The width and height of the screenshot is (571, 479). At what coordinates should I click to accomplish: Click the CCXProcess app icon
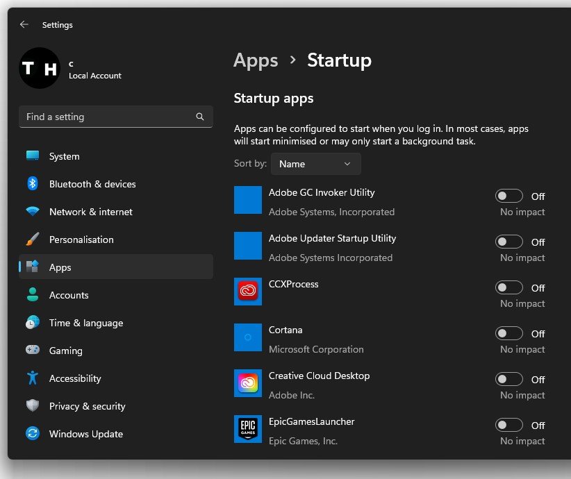(x=248, y=292)
